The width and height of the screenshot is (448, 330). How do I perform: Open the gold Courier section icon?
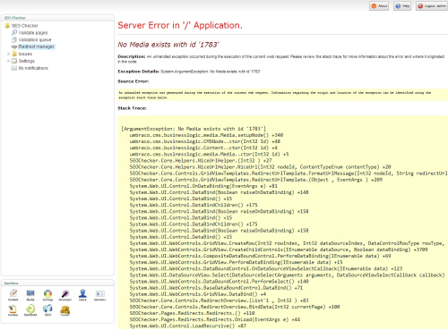tap(65, 310)
